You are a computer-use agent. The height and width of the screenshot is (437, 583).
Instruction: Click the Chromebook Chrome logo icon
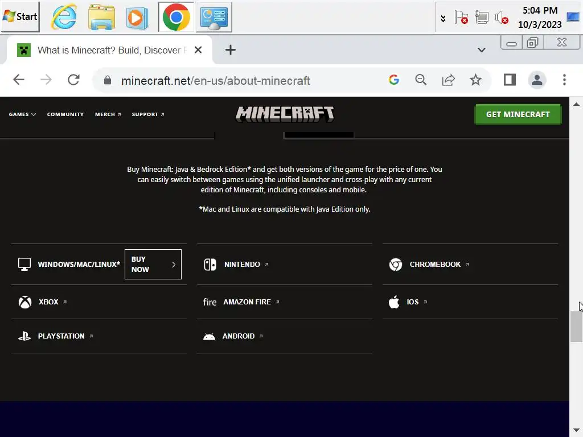tap(396, 265)
